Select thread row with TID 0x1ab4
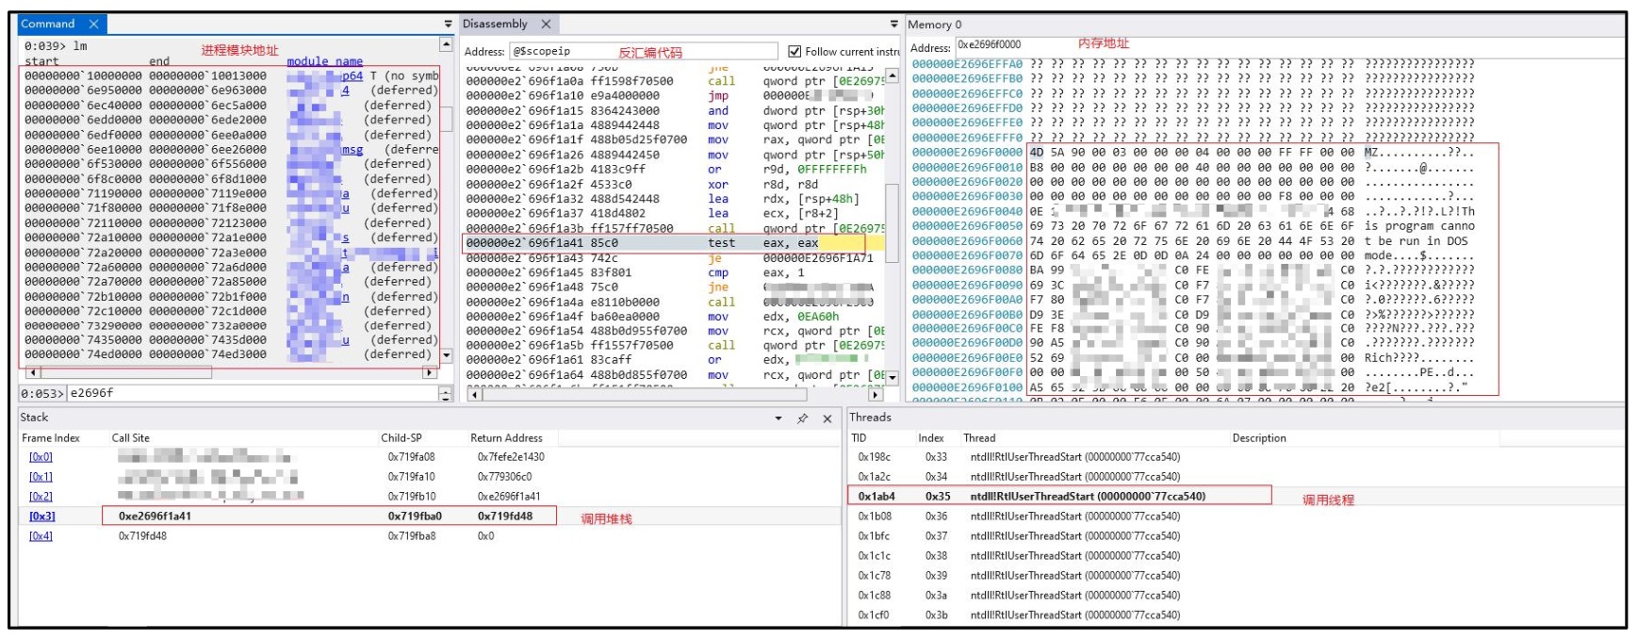The image size is (1638, 640). pos(1060,496)
